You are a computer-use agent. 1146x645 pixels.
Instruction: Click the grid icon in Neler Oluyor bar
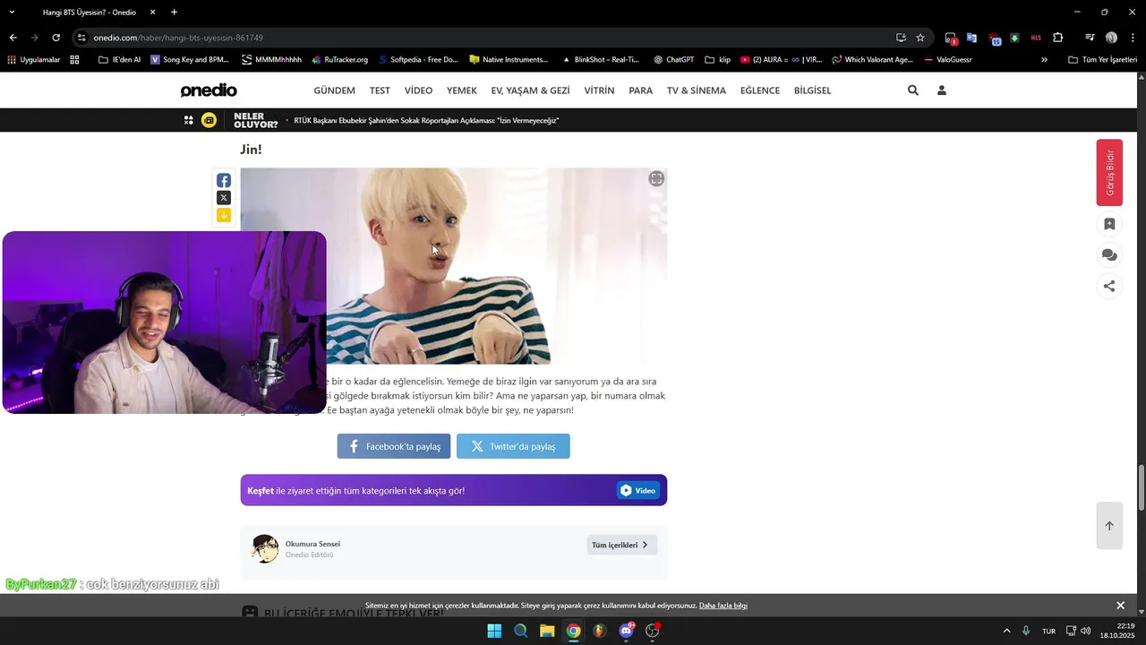[x=189, y=120]
